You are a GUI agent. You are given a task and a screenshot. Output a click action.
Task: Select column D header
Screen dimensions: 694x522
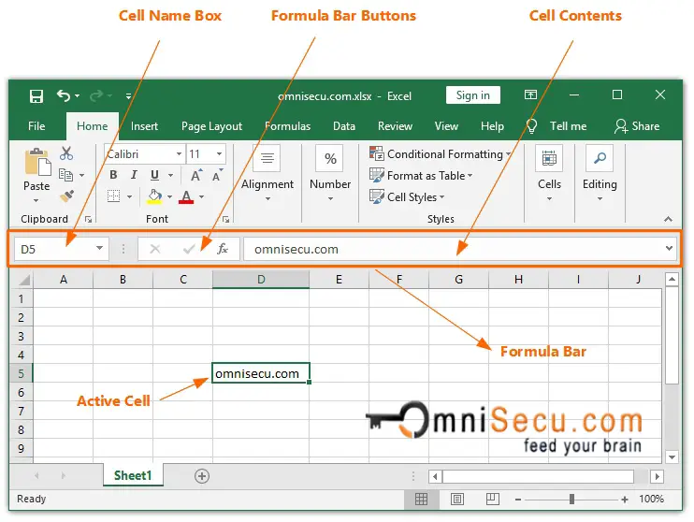tap(261, 280)
